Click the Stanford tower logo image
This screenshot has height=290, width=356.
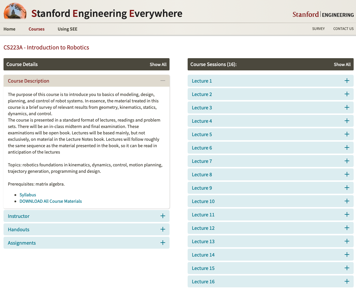[15, 11]
